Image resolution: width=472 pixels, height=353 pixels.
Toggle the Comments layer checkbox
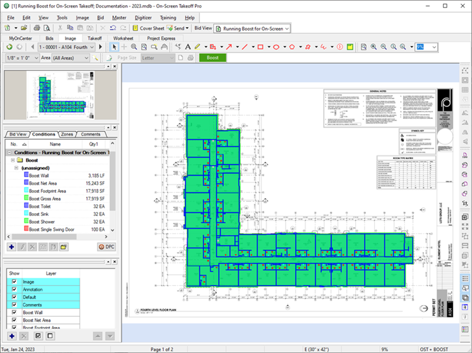coord(14,305)
